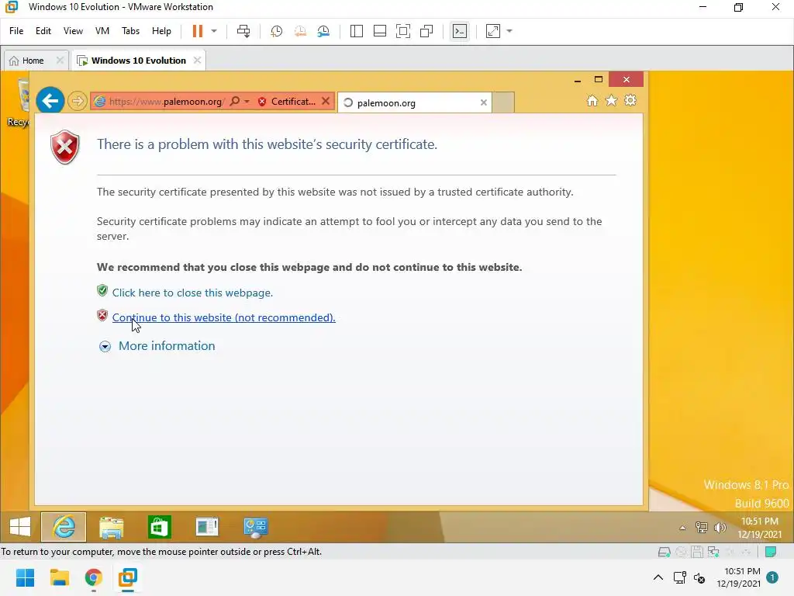Click VMware Workstation in the host taskbar
This screenshot has height=596, width=794.
tap(128, 577)
